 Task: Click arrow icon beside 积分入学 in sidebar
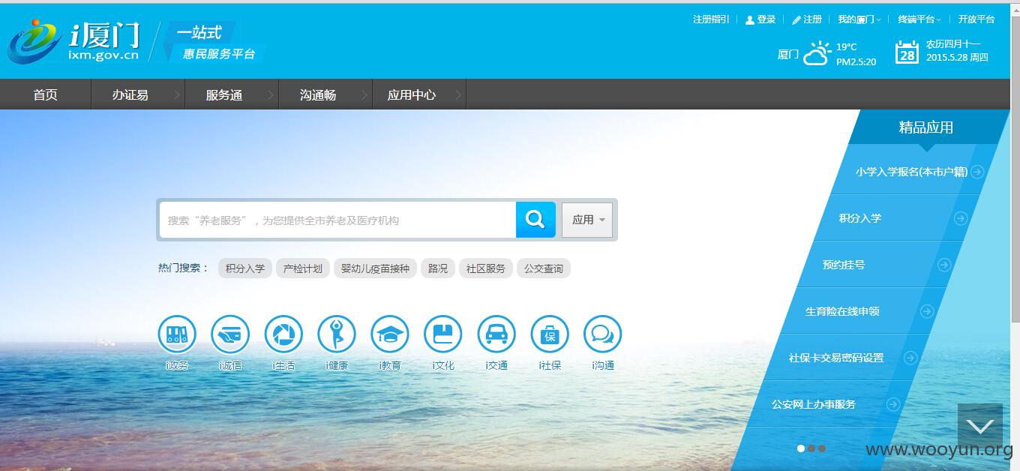tap(961, 218)
